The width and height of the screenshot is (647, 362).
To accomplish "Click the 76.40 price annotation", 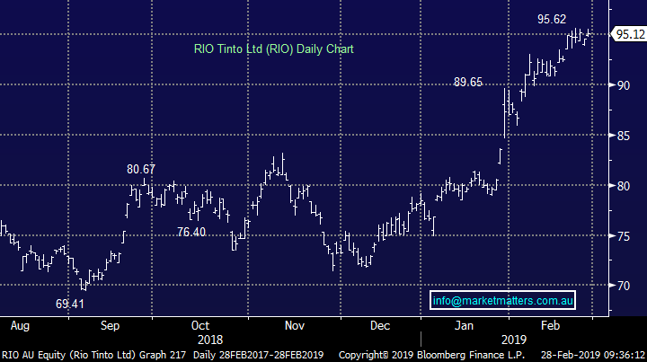I will point(191,232).
